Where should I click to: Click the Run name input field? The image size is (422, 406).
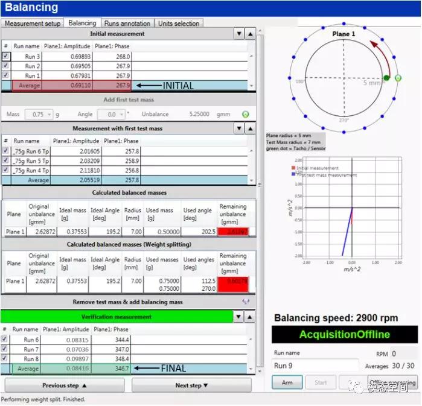315,366
